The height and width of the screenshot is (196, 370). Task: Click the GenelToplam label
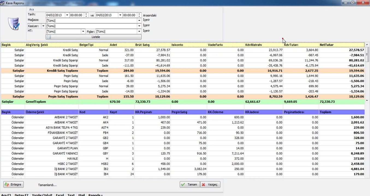coord(36,102)
